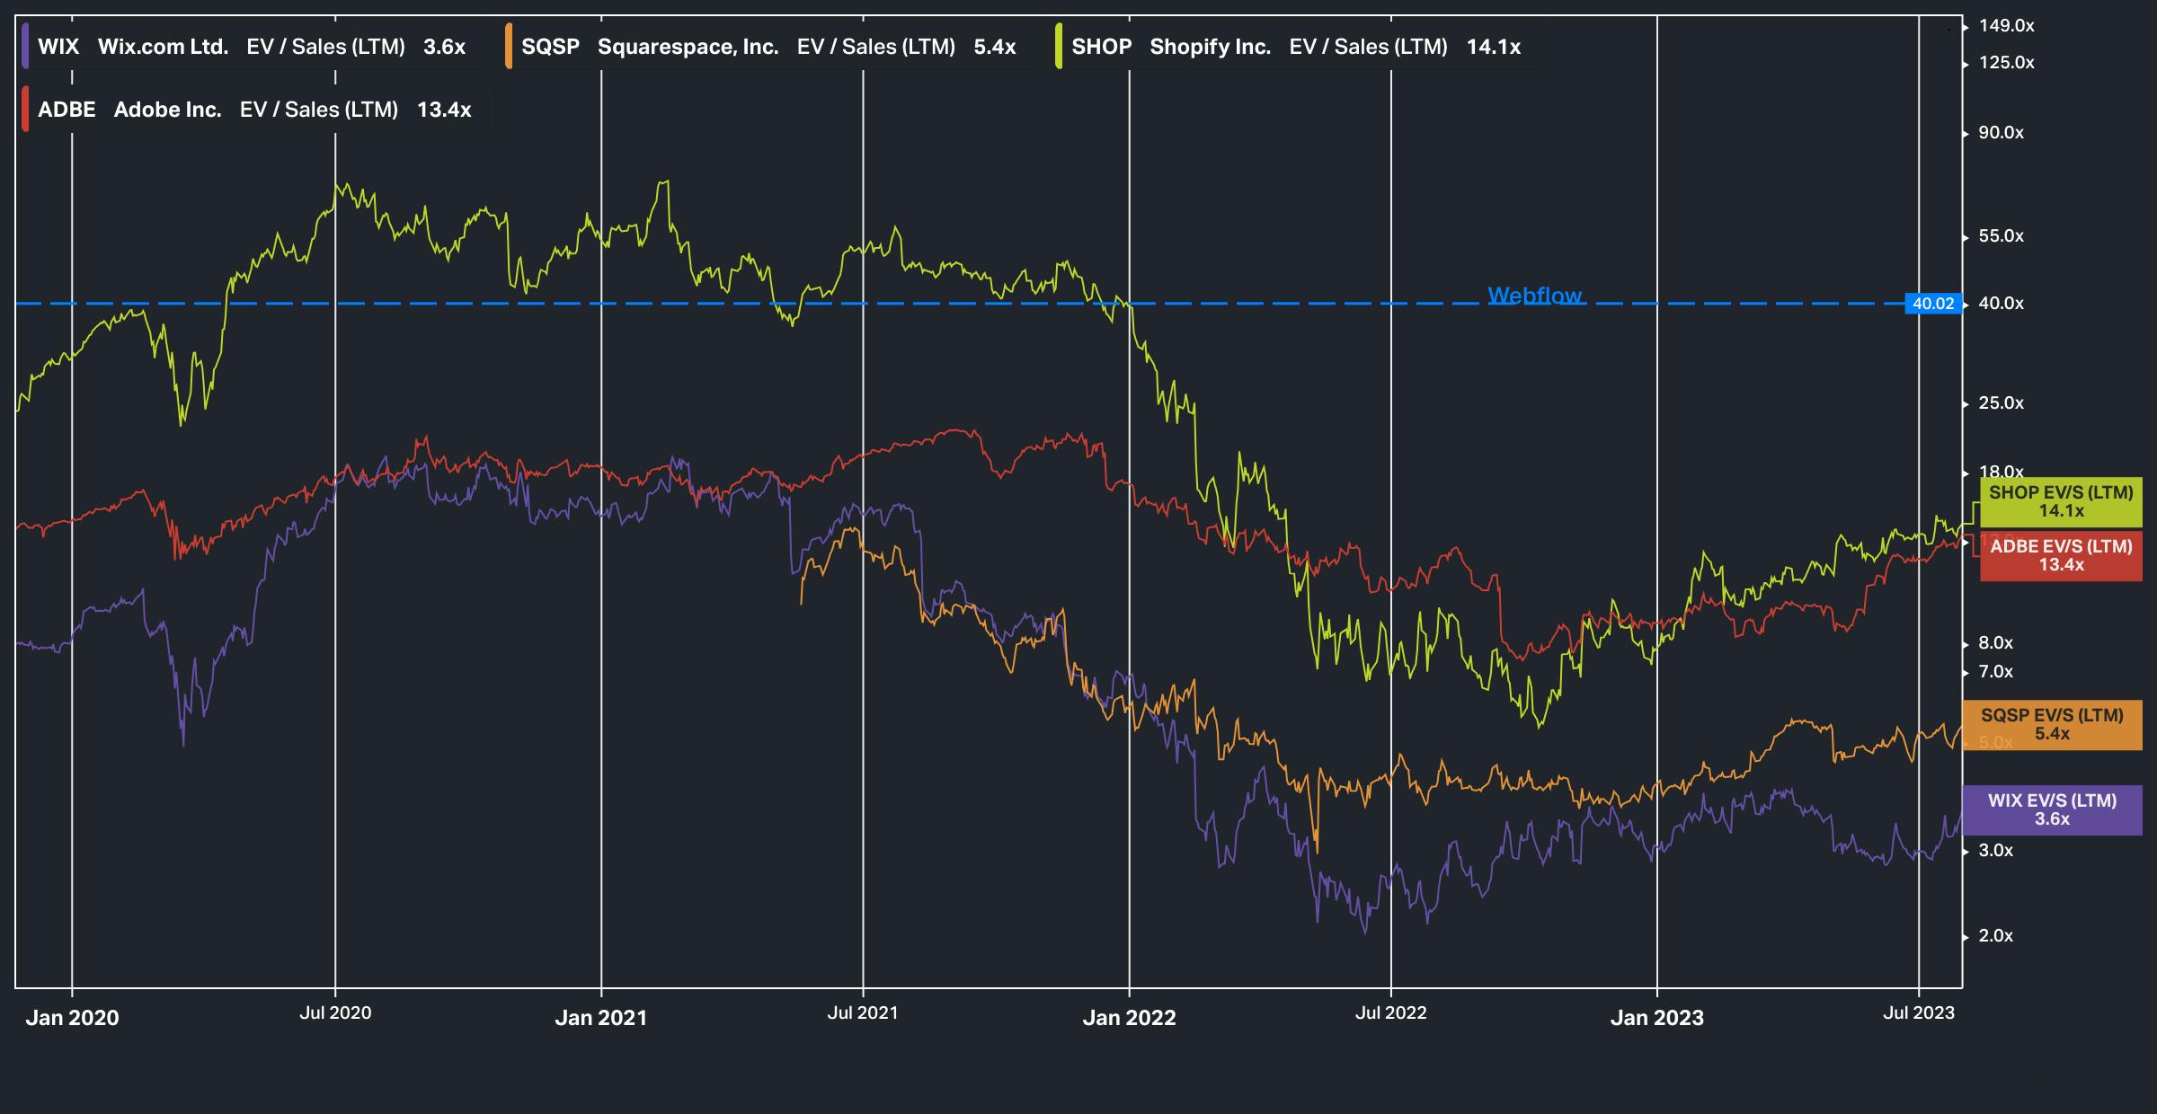2157x1114 pixels.
Task: Select the Shopify Inc. legend entry
Action: pyautogui.click(x=1210, y=47)
